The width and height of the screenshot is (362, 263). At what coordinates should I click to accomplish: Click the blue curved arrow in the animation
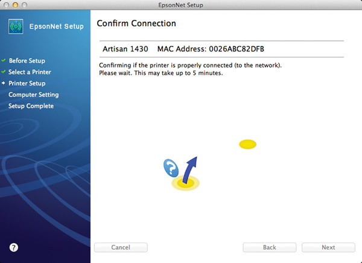pos(189,170)
